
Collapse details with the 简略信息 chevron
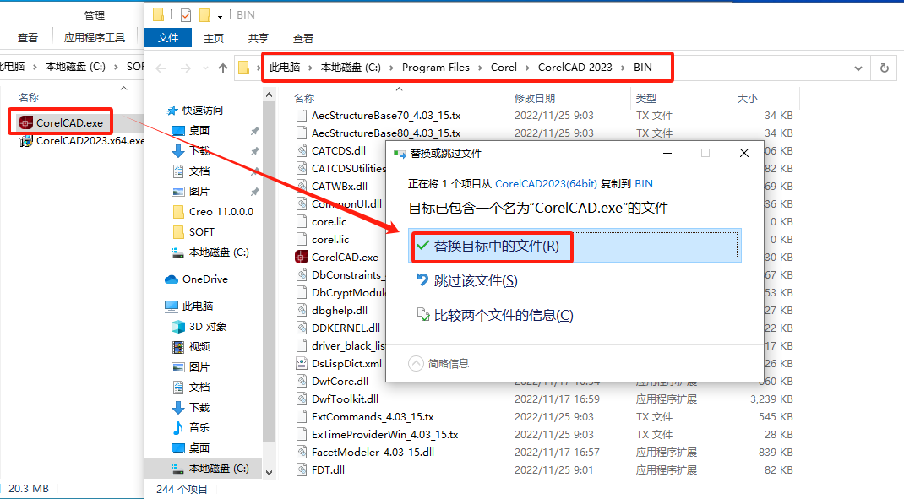[416, 364]
